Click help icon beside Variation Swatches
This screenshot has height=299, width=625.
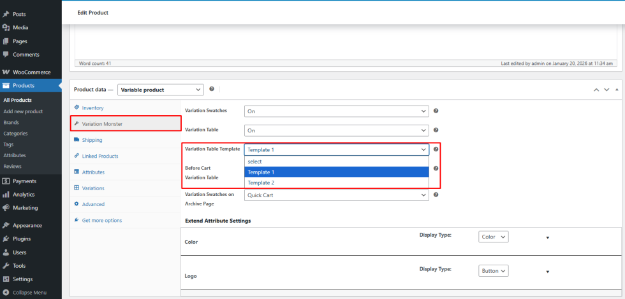tap(436, 111)
